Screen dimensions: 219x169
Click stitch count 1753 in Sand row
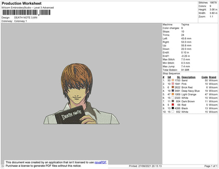click(x=177, y=80)
